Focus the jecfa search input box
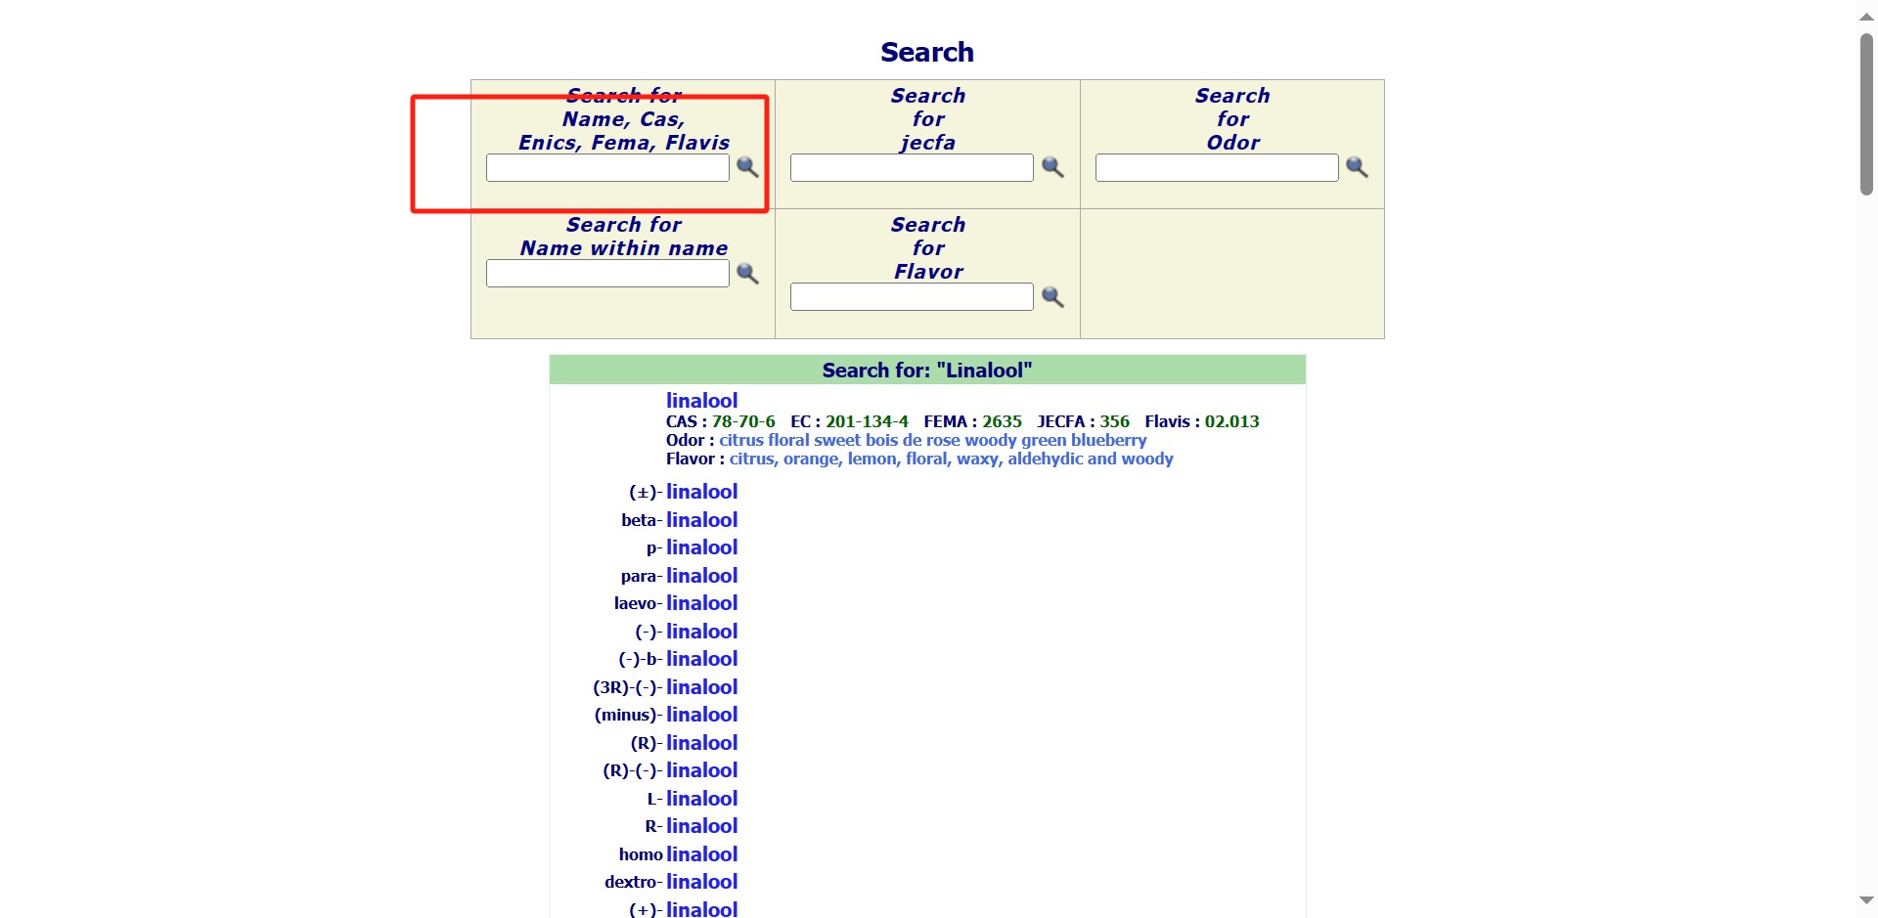The height and width of the screenshot is (918, 1878). point(912,168)
